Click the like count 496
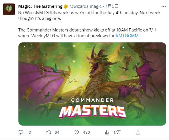 pyautogui.click(x=86, y=132)
